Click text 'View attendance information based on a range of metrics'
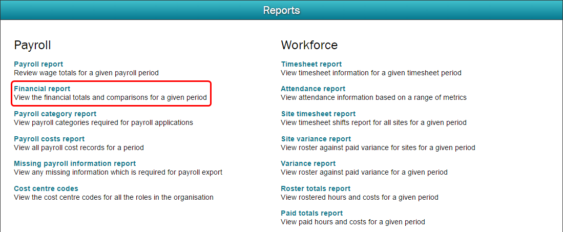The width and height of the screenshot is (563, 232). tap(373, 97)
